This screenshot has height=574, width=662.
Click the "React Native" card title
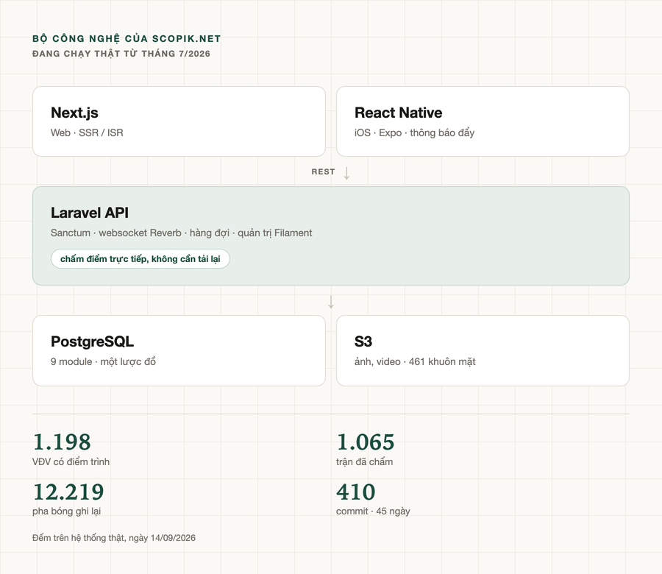398,113
